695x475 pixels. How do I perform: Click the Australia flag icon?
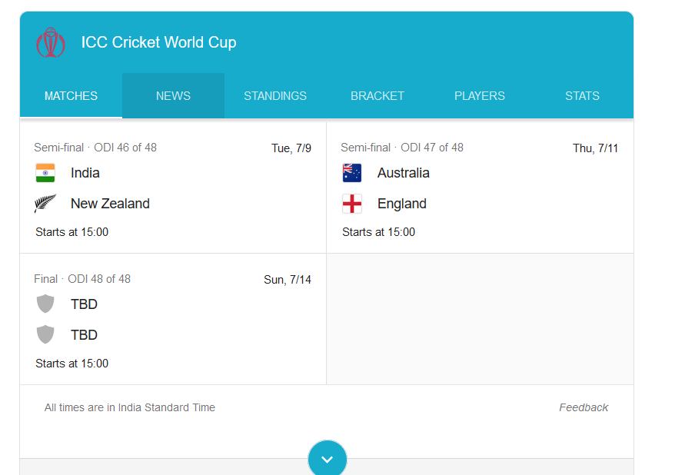click(352, 173)
